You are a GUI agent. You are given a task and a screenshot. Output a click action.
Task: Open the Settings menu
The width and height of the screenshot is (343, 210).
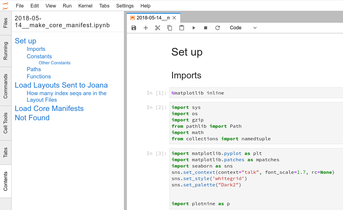pos(125,6)
